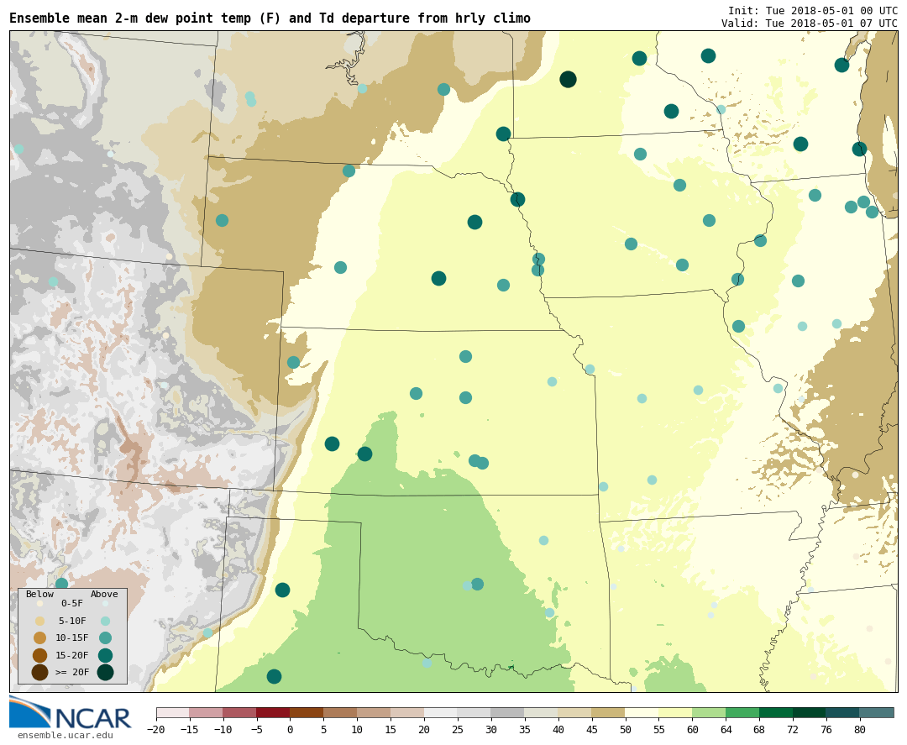Click the gray colorbar swatch between 30 and 35
Screen dimensions: 907x745
point(508,712)
